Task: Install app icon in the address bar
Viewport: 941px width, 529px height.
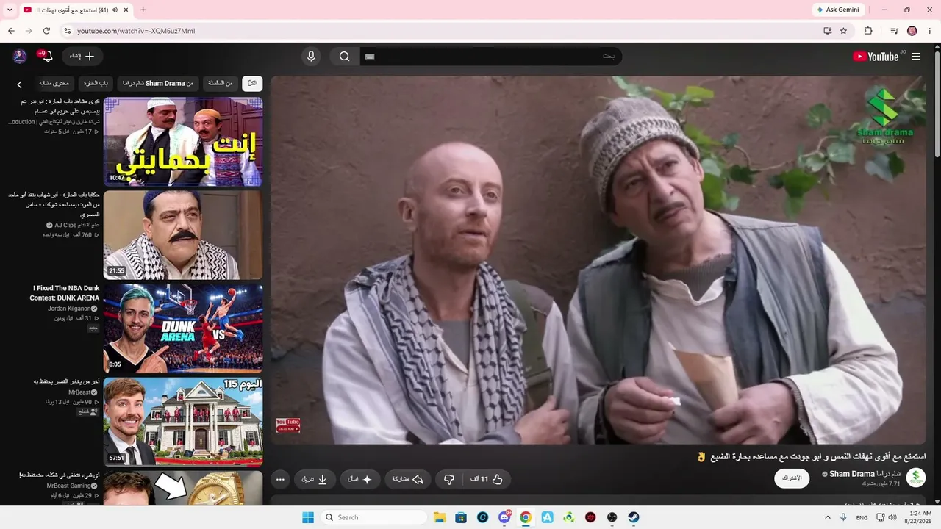Action: tap(827, 31)
